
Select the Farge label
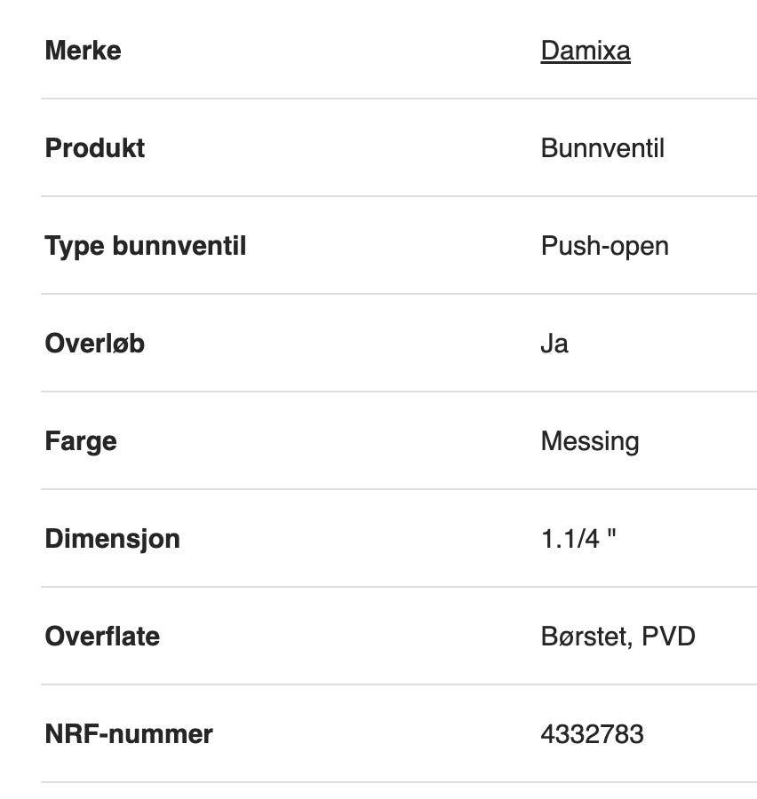point(80,441)
